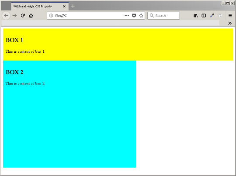The image size is (236, 176).
Task: Open the home page
Action: 31,15
